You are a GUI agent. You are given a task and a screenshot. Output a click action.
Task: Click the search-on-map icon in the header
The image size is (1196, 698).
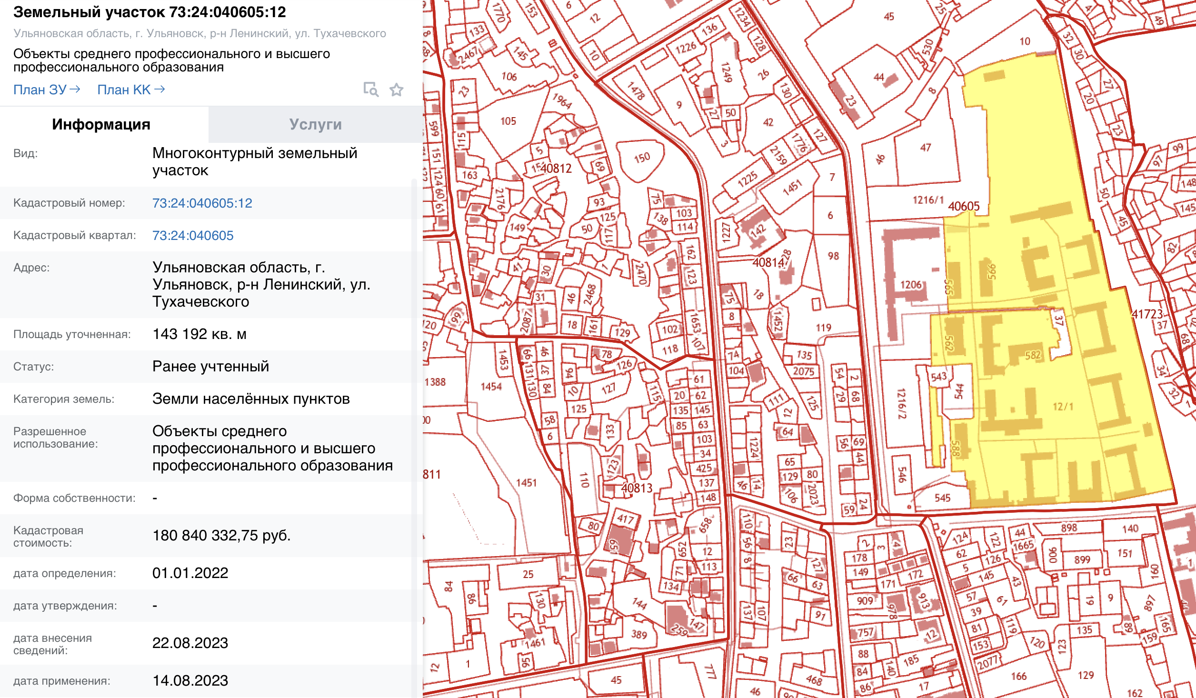click(371, 90)
